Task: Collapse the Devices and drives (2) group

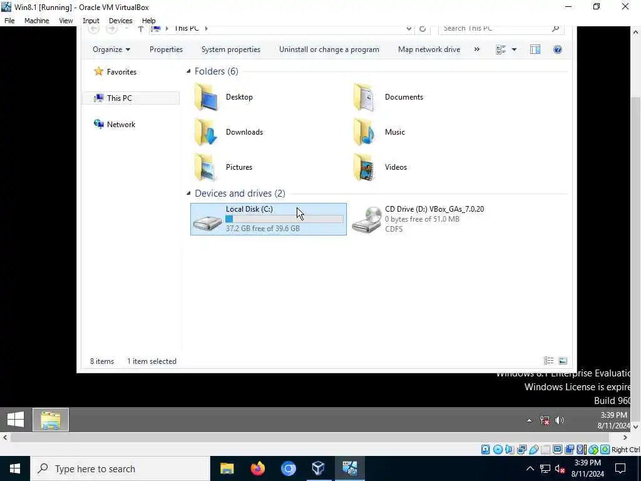Action: pos(188,193)
